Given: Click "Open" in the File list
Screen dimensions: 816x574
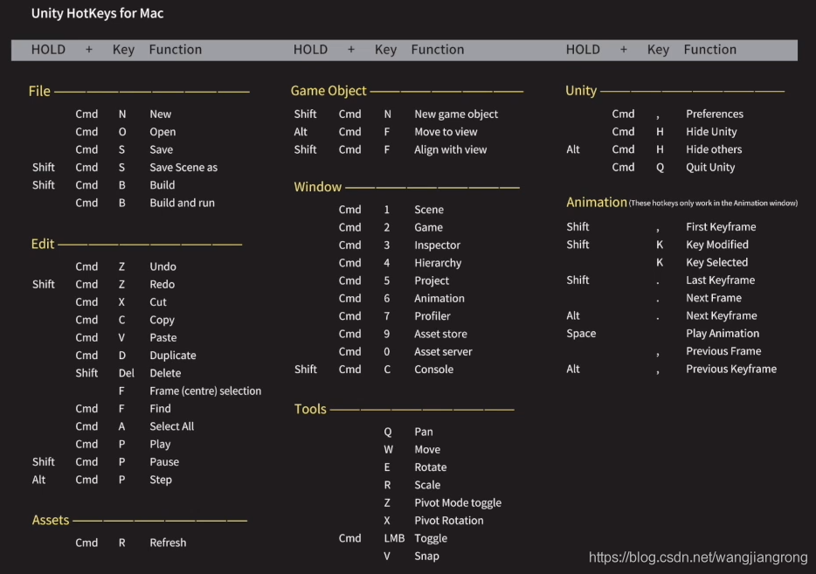Looking at the screenshot, I should click(x=163, y=132).
